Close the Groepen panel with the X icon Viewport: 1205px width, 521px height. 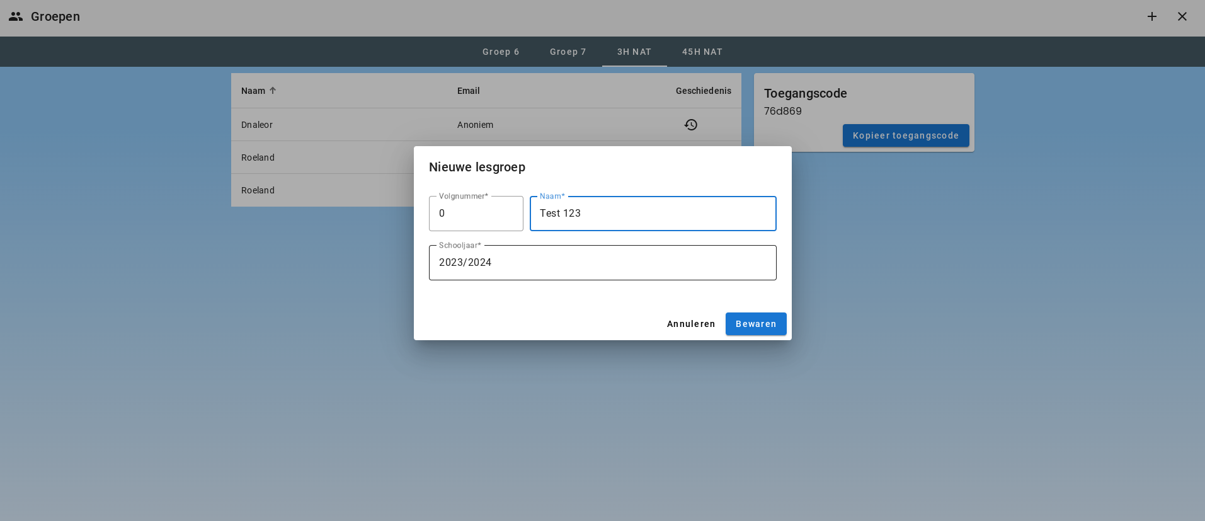(x=1182, y=16)
